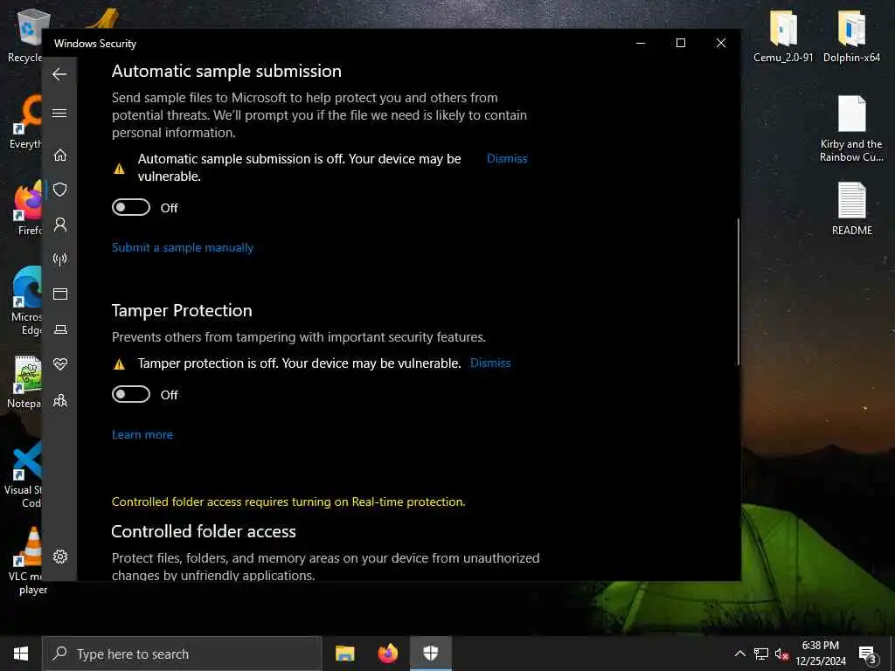Select Kirby and the Rainbow Cu... file
Viewport: 895px width, 671px height.
click(x=851, y=129)
